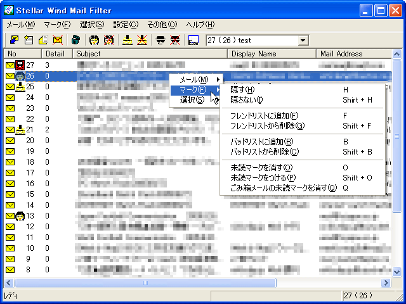Click the red skull icon on row 27
Viewport: 406px width, 304px height.
[x=20, y=65]
